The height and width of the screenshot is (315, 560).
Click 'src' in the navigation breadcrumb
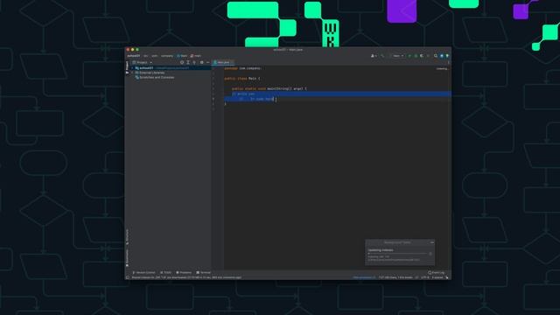point(145,56)
